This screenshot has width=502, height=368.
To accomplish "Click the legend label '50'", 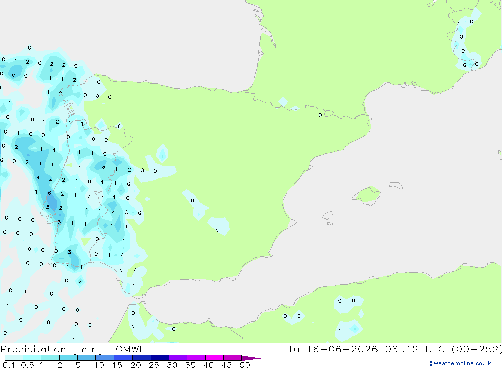I will click(x=245, y=365).
